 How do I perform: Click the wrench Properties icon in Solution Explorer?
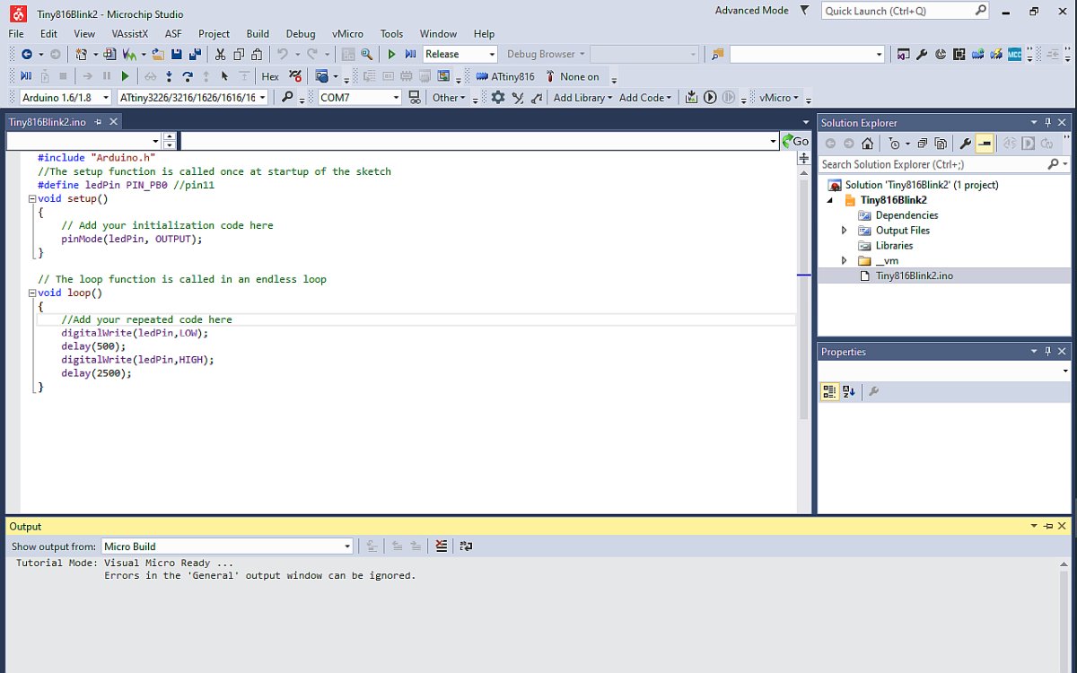pyautogui.click(x=966, y=144)
